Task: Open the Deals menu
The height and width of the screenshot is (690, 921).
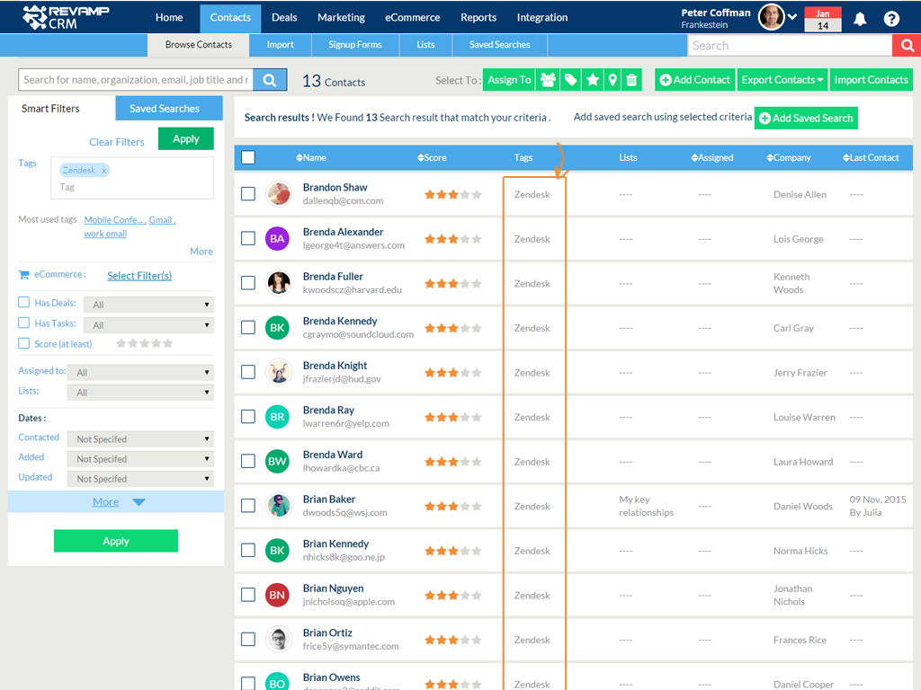Action: tap(284, 17)
